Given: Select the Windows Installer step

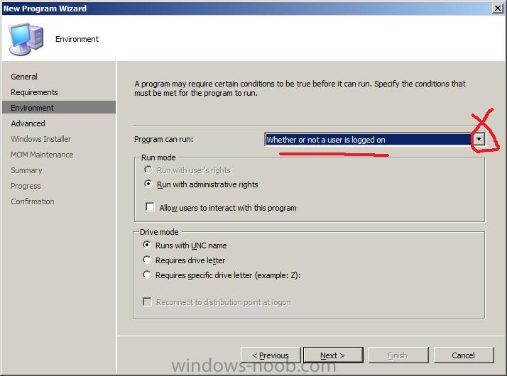Looking at the screenshot, I should (x=40, y=139).
